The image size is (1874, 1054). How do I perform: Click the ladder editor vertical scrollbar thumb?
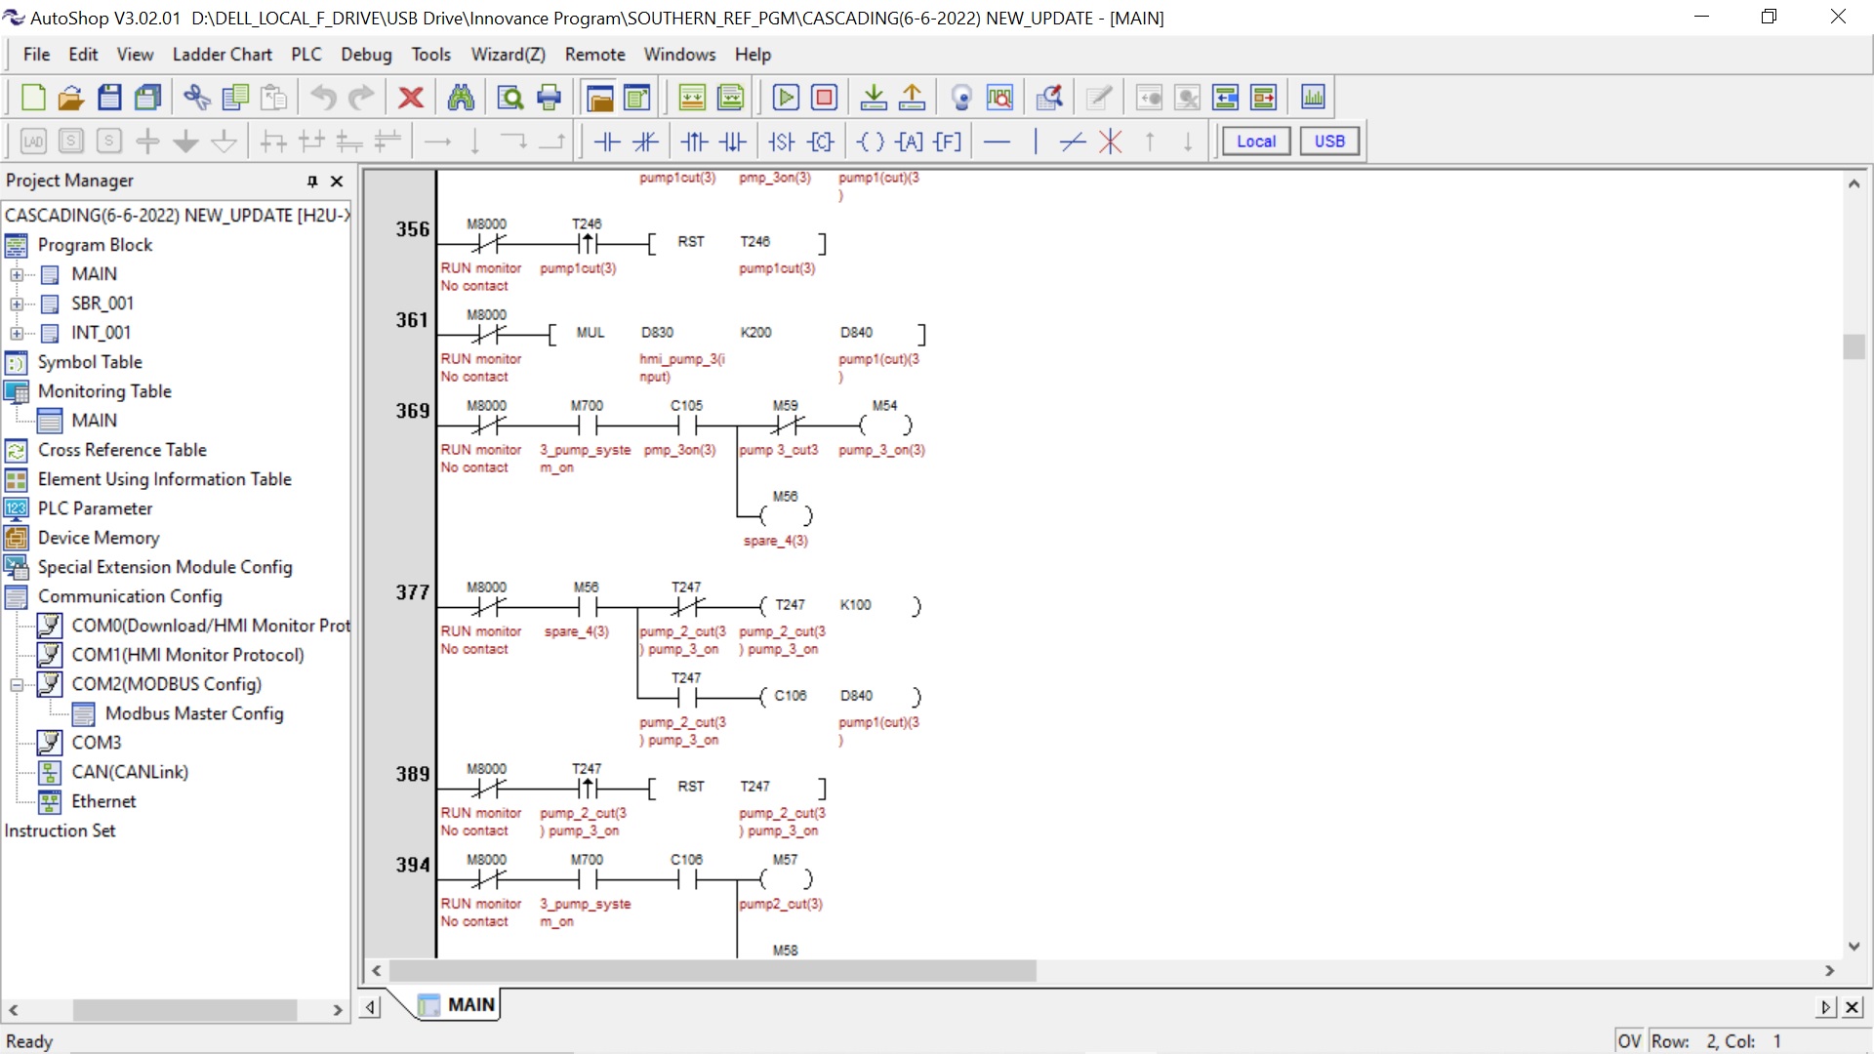1854,346
